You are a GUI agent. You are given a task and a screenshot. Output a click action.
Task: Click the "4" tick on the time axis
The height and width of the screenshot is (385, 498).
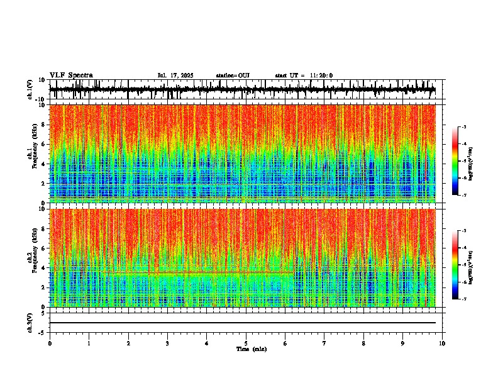207,343
